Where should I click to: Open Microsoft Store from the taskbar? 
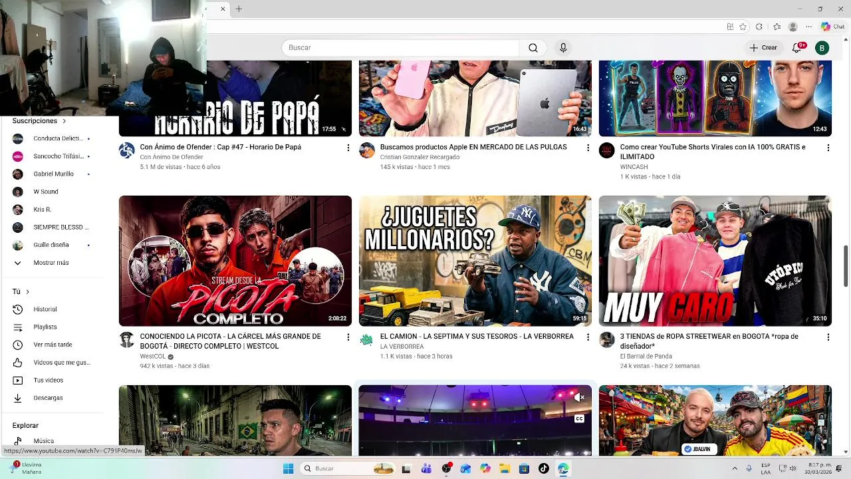point(524,468)
